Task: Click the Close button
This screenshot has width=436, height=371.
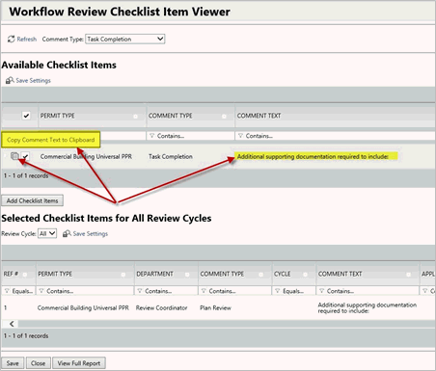Action: pyautogui.click(x=38, y=363)
